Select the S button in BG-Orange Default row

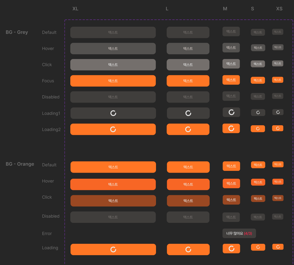pyautogui.click(x=258, y=165)
